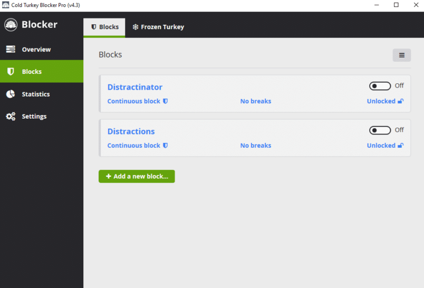Viewport: 424px width, 288px height.
Task: Open Settings from the sidebar
Action: (42, 116)
